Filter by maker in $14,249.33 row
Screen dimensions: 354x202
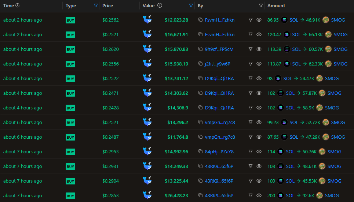click(251, 166)
